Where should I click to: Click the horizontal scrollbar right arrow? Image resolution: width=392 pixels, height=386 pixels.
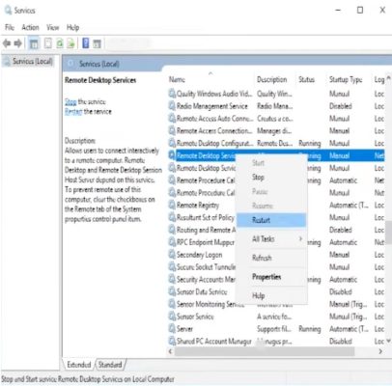380,351
